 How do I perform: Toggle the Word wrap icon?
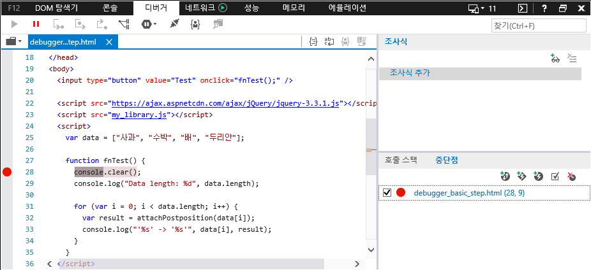tap(329, 42)
